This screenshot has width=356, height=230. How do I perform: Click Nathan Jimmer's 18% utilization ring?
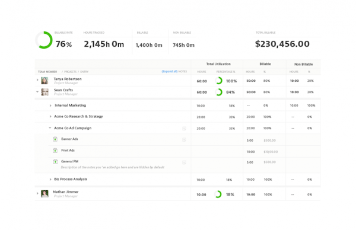(x=218, y=194)
